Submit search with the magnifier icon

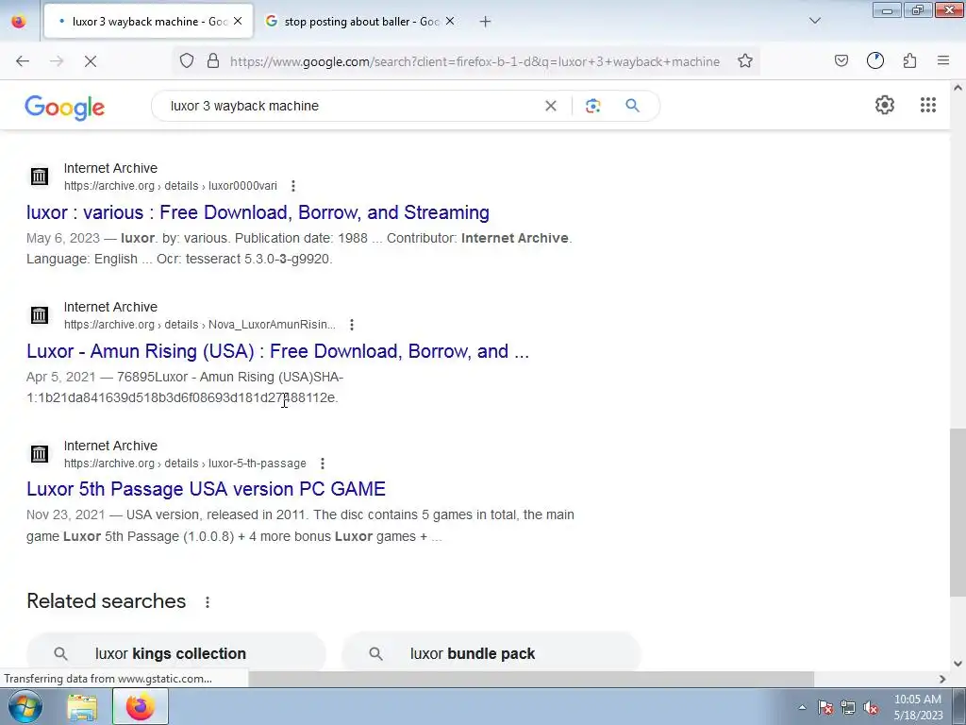point(632,106)
